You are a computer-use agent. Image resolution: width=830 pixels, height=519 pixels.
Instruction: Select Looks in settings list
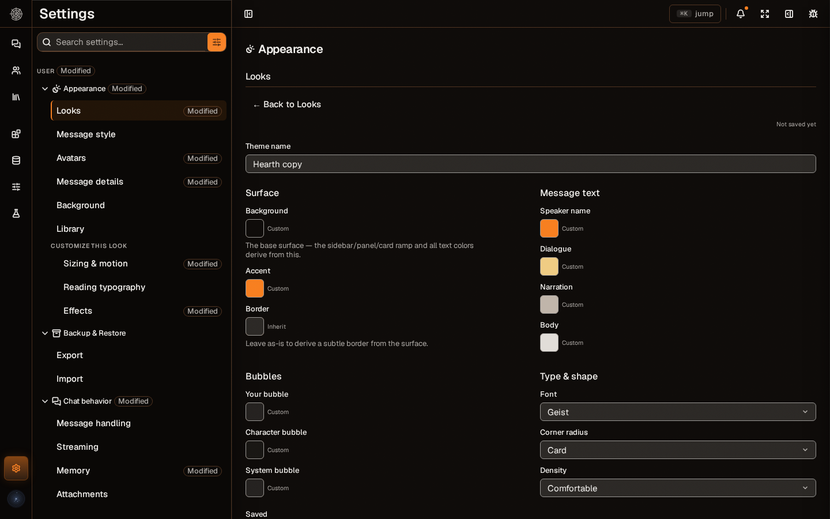tap(138, 111)
